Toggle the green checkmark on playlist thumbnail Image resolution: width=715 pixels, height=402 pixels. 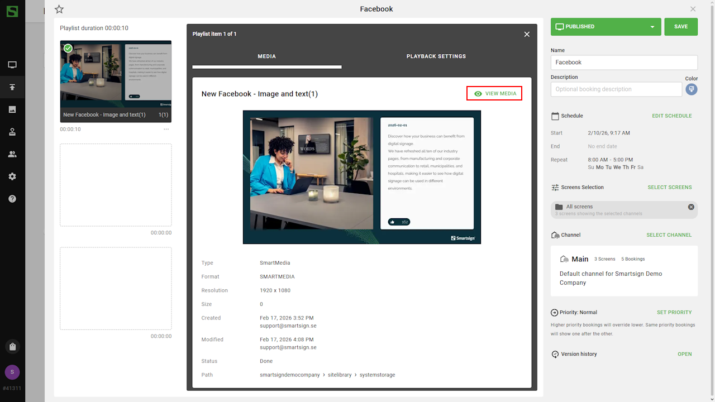(x=68, y=49)
